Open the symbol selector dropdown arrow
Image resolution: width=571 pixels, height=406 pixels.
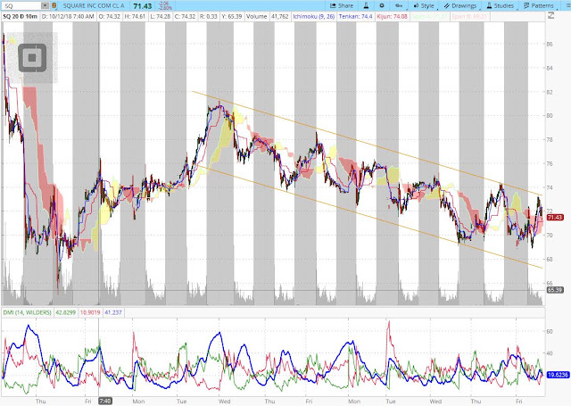(46, 6)
